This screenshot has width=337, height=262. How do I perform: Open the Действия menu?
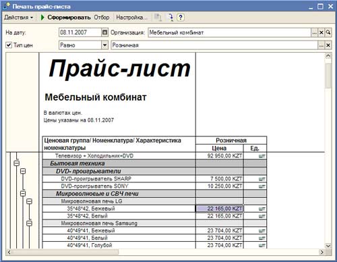(18, 18)
